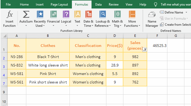Viewport: 191px width, 106px height.
Task: Switch to the Review tab
Action: tap(114, 5)
